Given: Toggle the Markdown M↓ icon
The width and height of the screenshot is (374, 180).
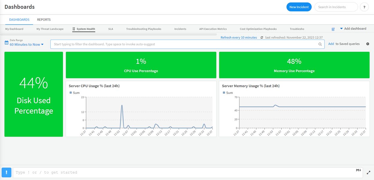Looking at the screenshot, I should (x=358, y=170).
